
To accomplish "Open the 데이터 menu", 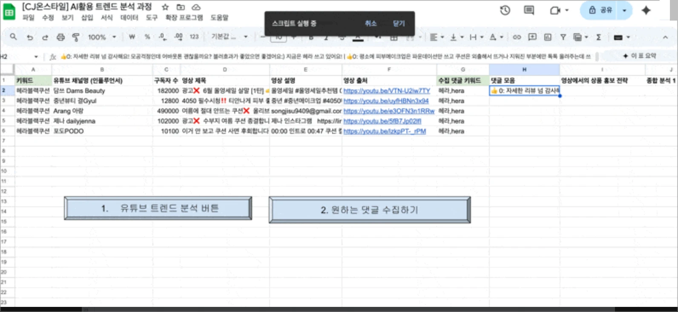I will [x=129, y=17].
